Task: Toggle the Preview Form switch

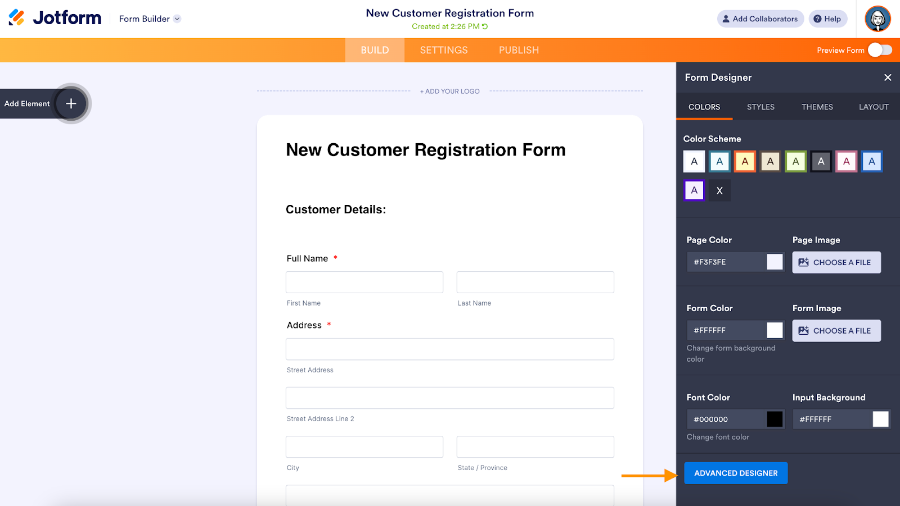Action: click(880, 50)
